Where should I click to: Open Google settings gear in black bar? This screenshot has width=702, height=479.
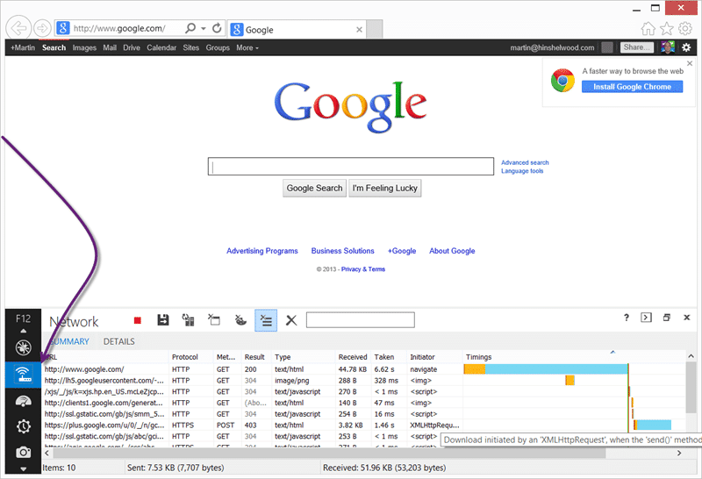coord(686,47)
